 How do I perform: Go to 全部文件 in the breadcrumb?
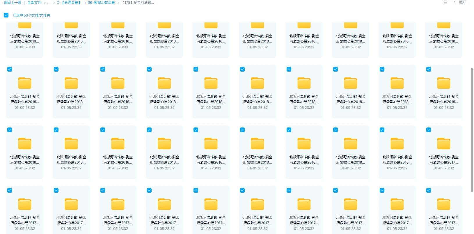[34, 3]
